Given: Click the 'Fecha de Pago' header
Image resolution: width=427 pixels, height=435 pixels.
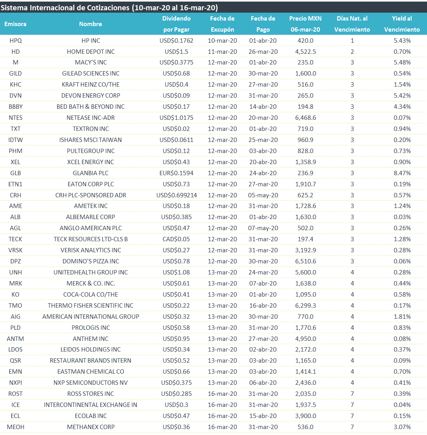Looking at the screenshot, I should 263,24.
